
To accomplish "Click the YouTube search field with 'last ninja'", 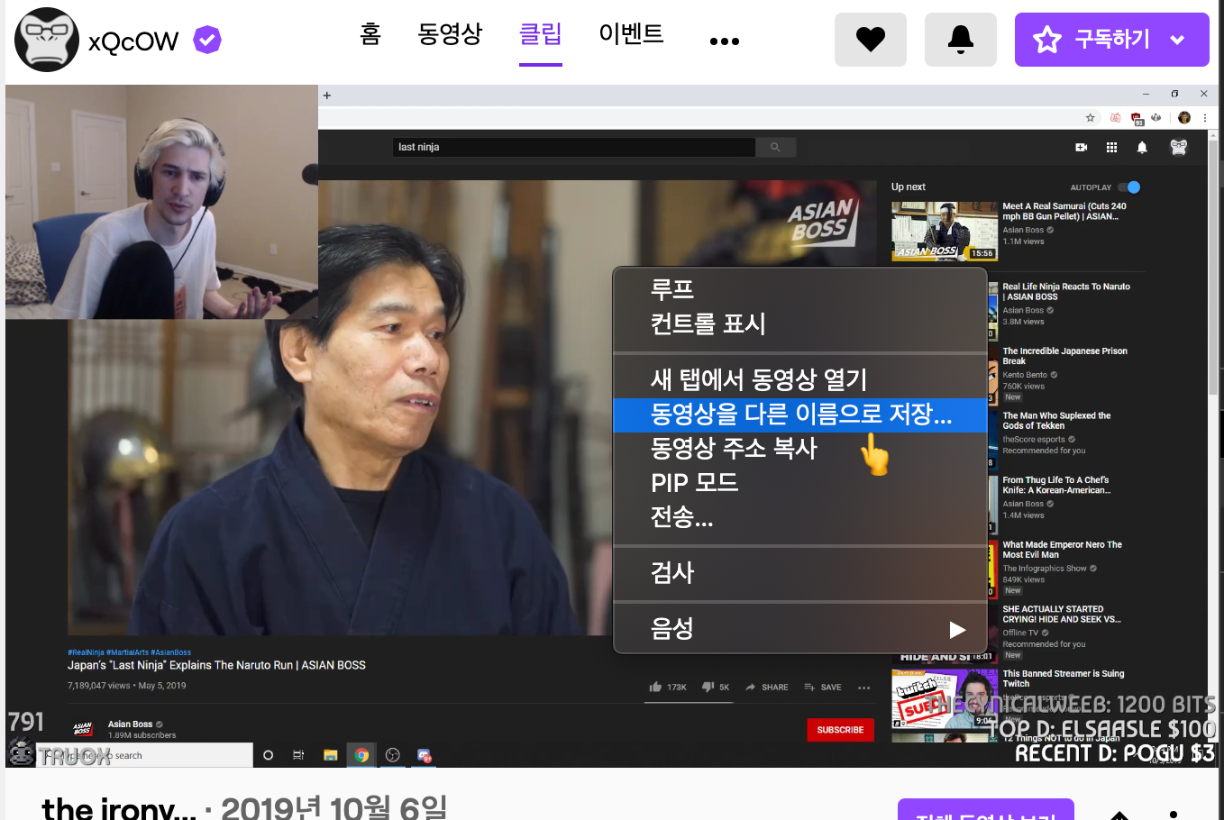I will 573,147.
